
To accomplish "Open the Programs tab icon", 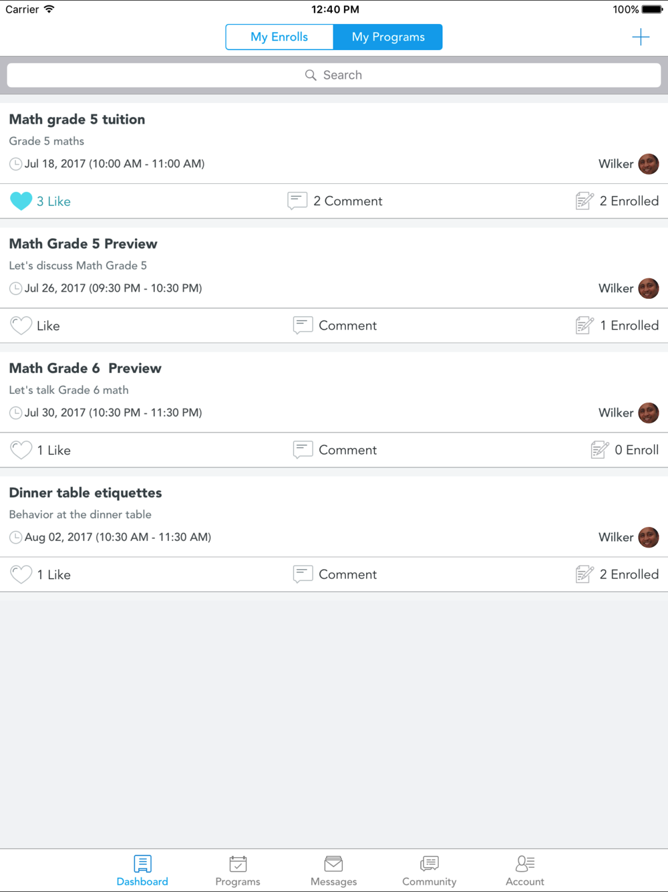I will tap(238, 864).
